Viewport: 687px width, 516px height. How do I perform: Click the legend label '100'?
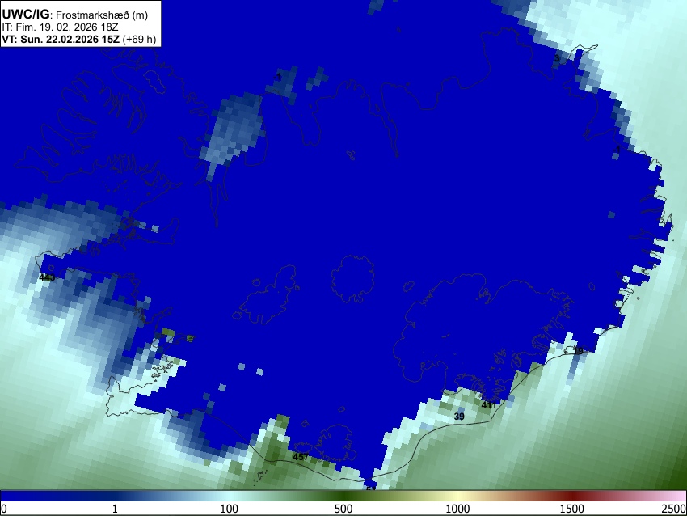click(x=230, y=509)
